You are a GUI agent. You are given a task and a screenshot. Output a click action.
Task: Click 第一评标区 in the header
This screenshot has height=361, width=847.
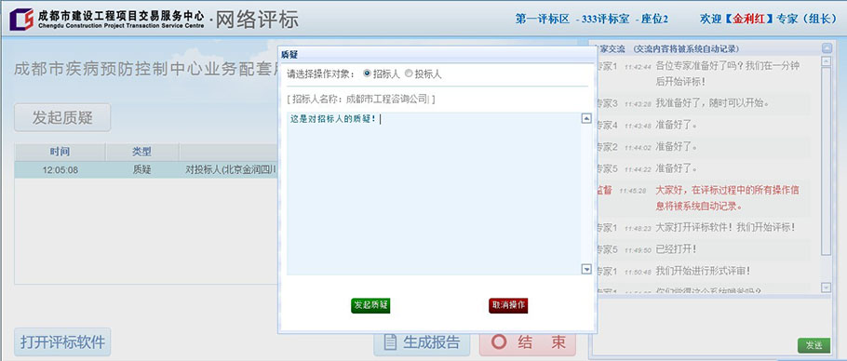(543, 20)
